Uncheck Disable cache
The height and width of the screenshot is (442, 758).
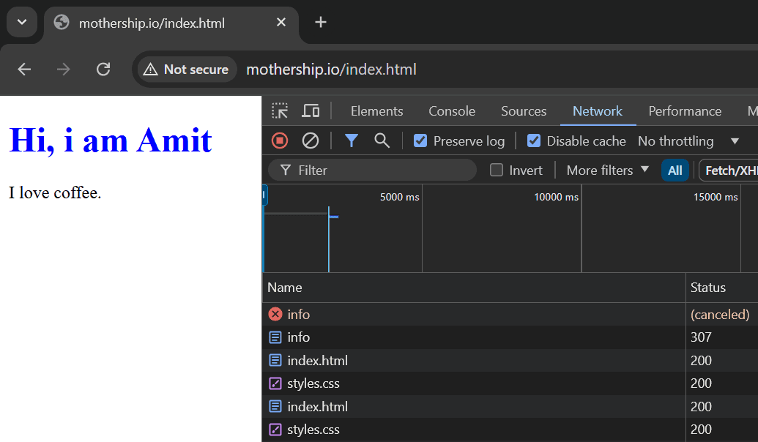point(534,141)
